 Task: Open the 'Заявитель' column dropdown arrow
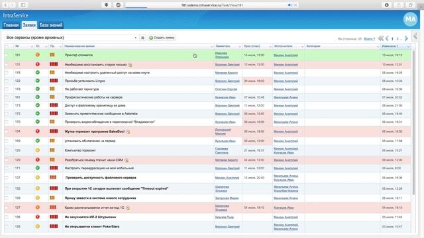[240, 47]
